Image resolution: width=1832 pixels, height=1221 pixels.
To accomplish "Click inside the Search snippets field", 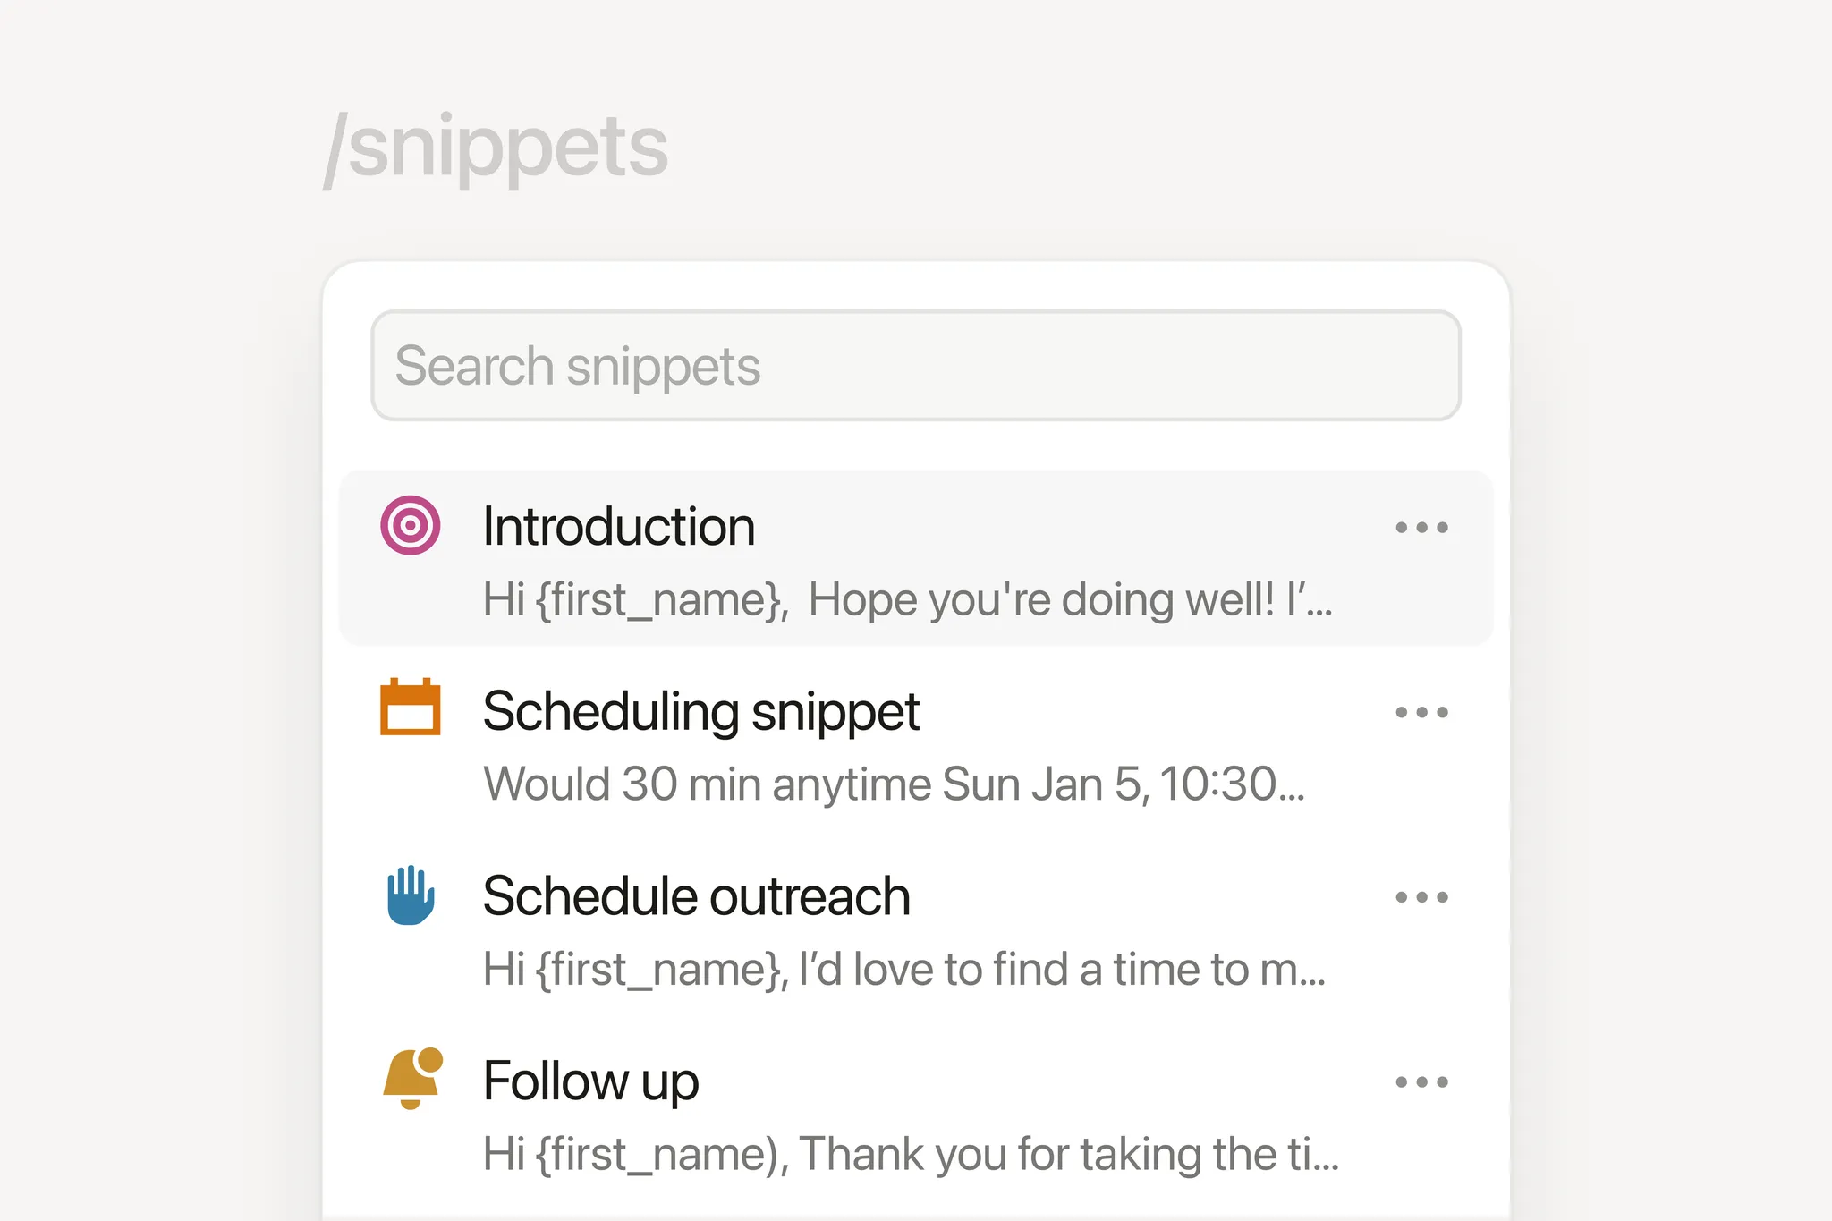I will (915, 366).
